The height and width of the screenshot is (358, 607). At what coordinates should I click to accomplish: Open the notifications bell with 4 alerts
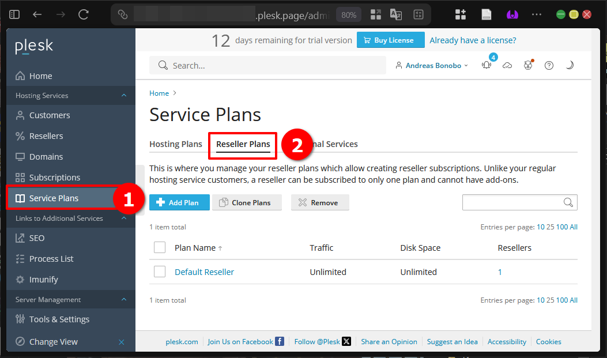[487, 65]
